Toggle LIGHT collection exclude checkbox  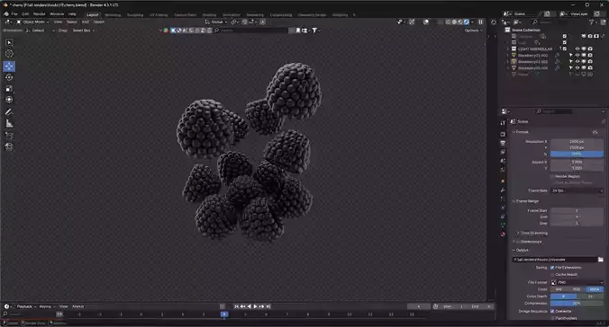point(565,49)
